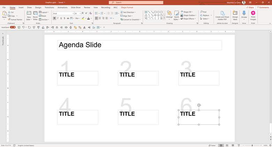Click the Arrange icon in Drawing group
This screenshot has width=272, height=147.
169,13
